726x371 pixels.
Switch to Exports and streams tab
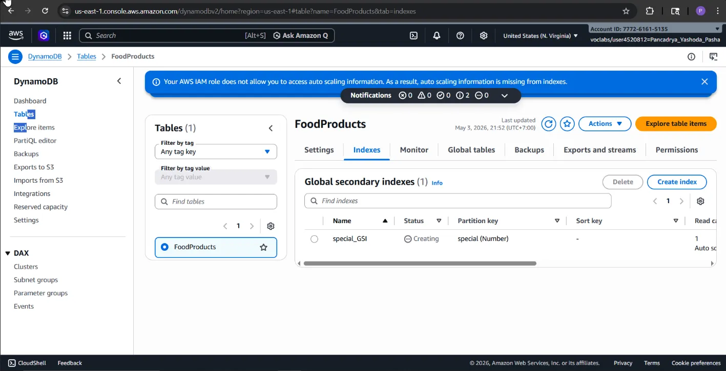[x=600, y=150]
